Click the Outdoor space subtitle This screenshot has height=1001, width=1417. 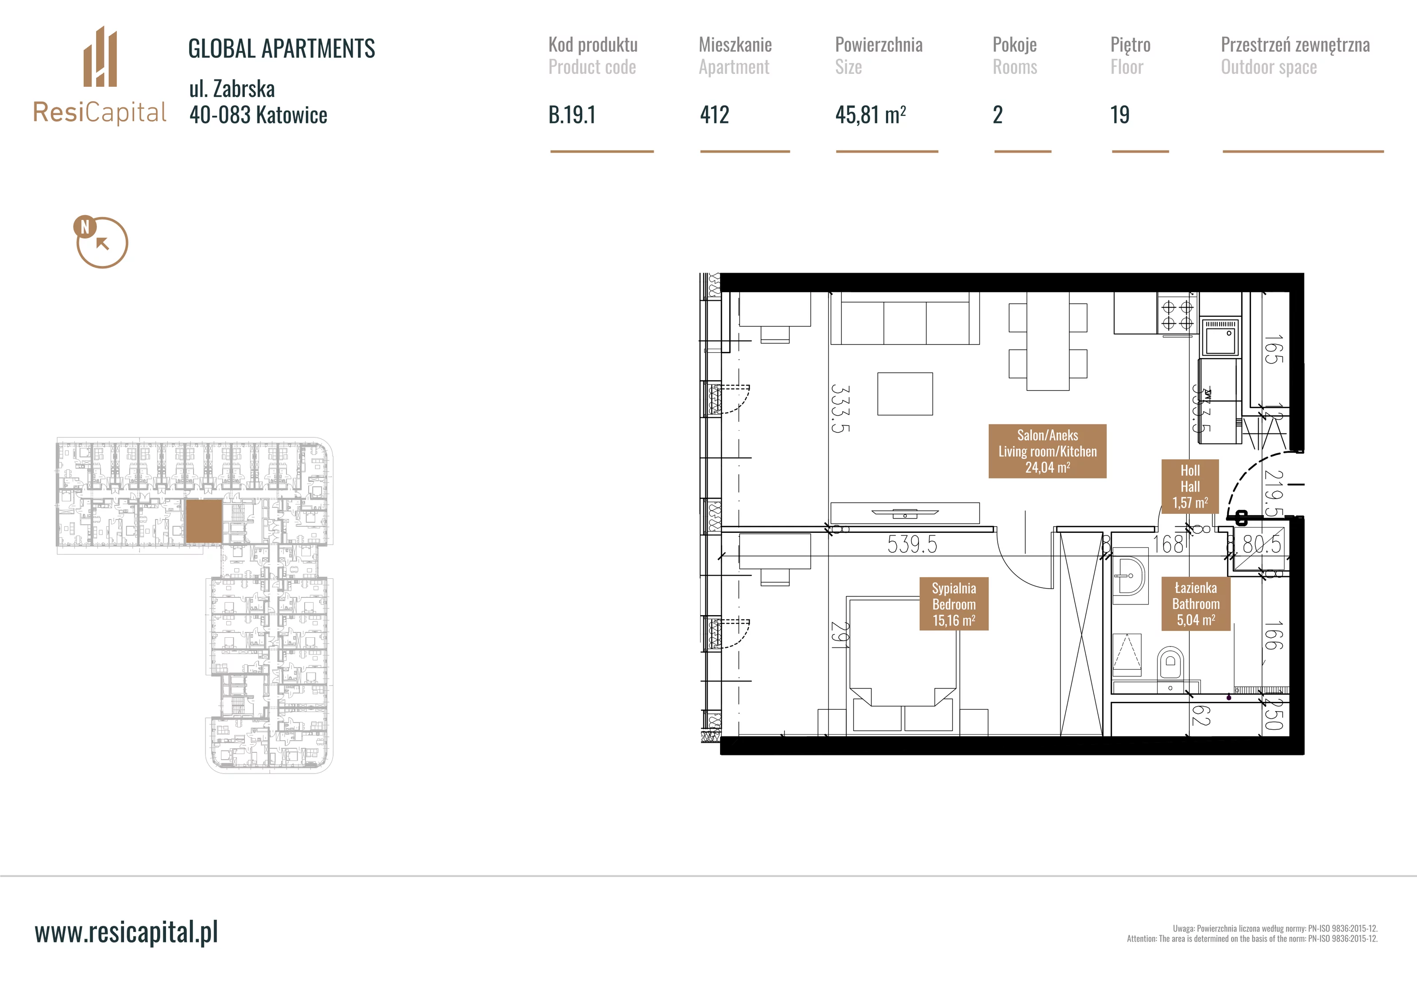pyautogui.click(x=1269, y=67)
